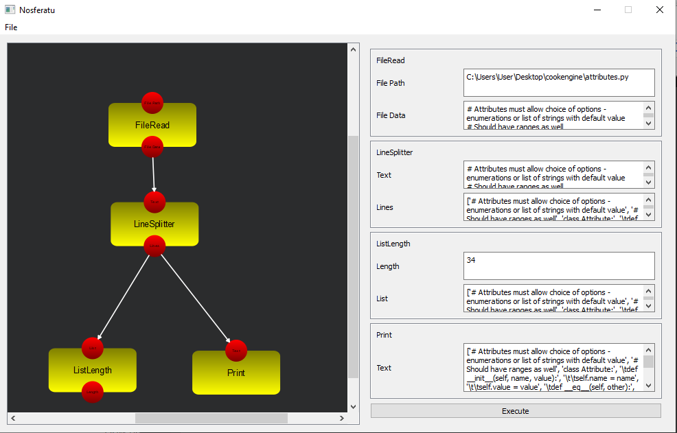Screen dimensions: 677x433
Task: Click LineSplitter Text box scroll-up arrow
Action: tap(648, 167)
